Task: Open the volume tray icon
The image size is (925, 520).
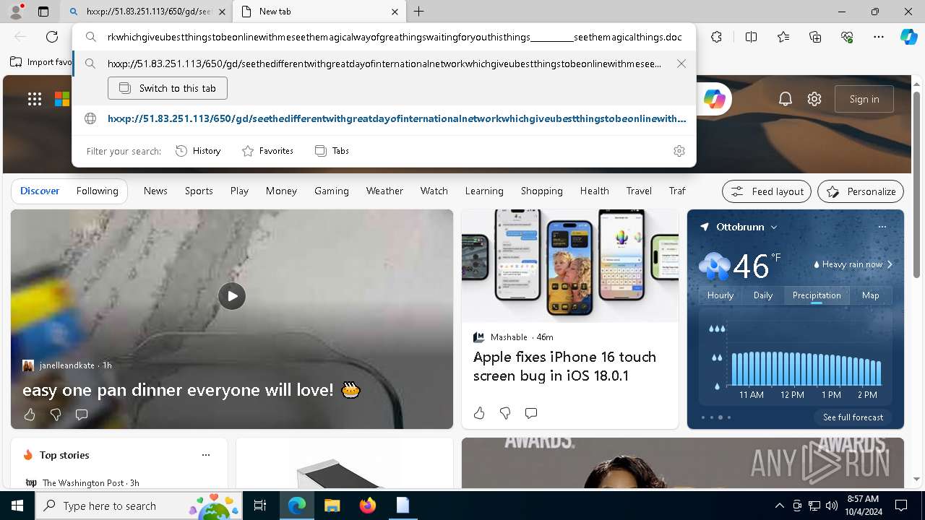Action: click(832, 506)
